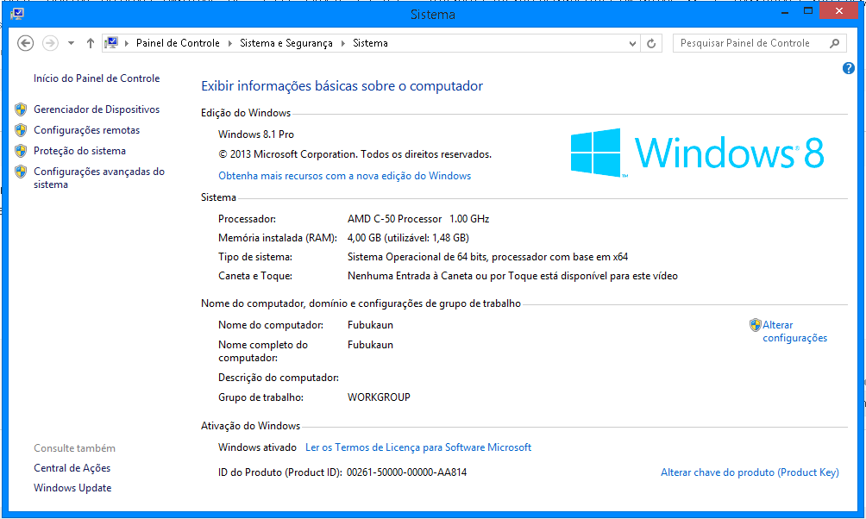The image size is (866, 519).
Task: Maximize the Sistema window
Action: pyautogui.click(x=808, y=11)
